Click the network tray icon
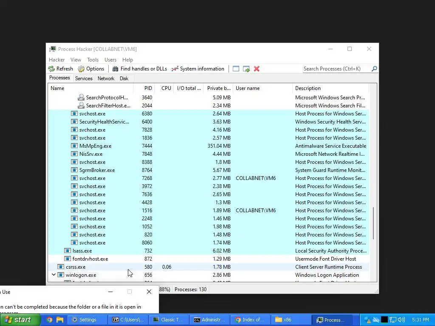435x326 pixels. point(393,320)
